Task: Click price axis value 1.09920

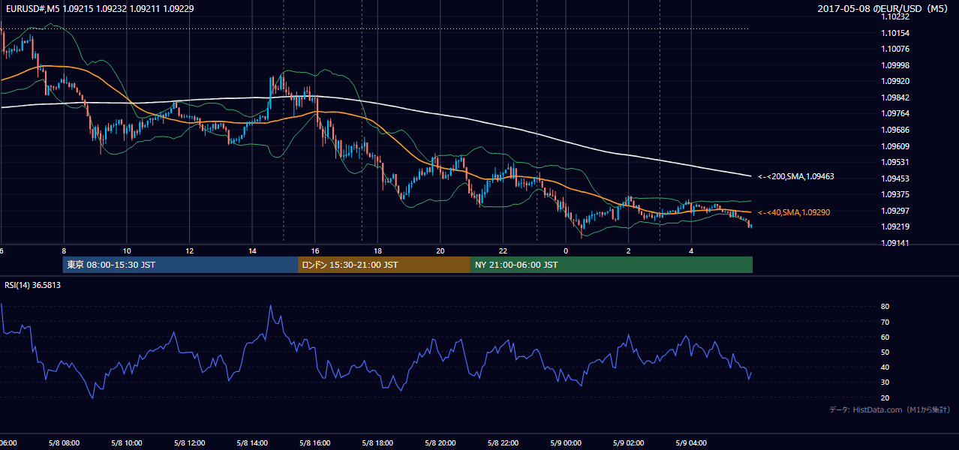Action: (895, 81)
